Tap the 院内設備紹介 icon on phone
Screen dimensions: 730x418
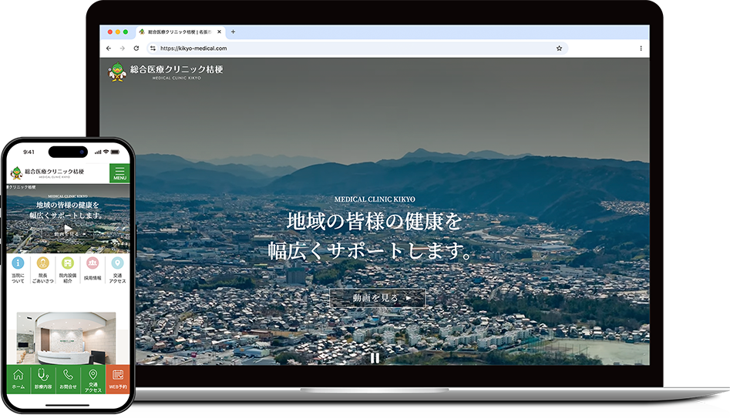click(x=68, y=263)
